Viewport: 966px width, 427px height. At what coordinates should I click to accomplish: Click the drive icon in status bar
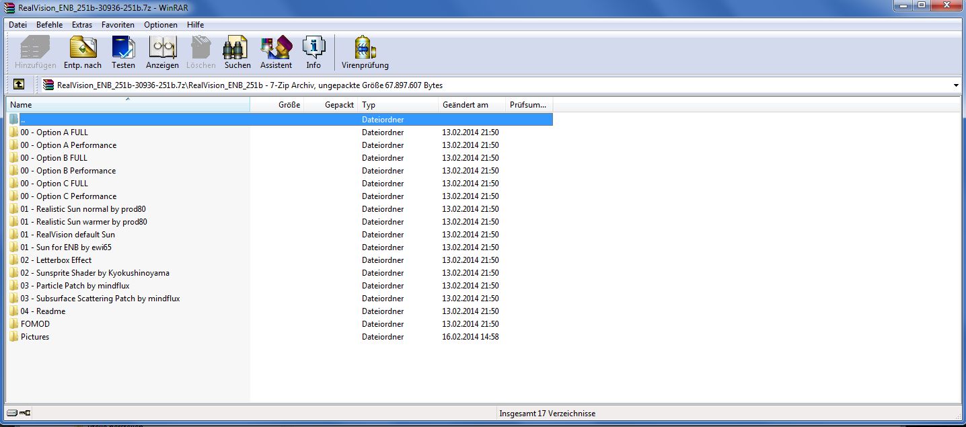tap(12, 413)
